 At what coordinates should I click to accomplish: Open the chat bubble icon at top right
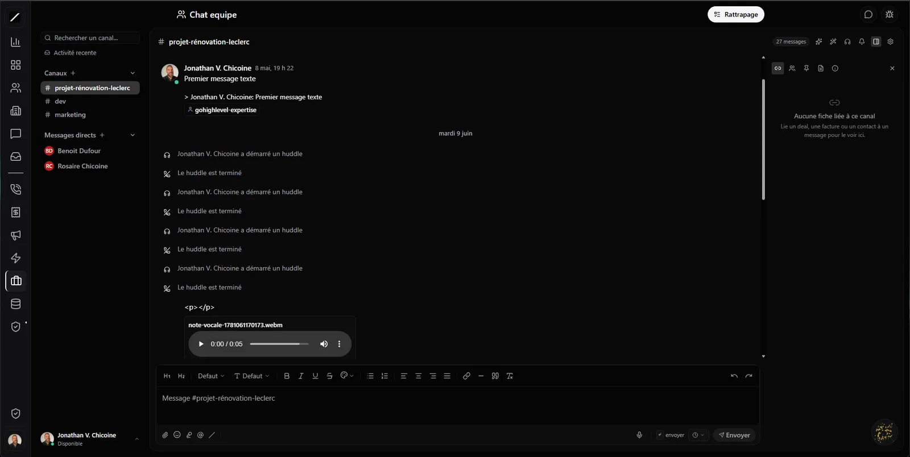868,14
